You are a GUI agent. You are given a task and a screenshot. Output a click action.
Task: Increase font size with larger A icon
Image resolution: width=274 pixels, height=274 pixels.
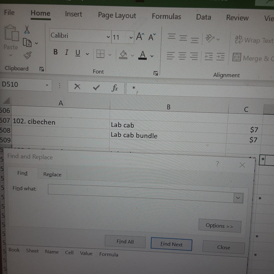tap(140, 36)
